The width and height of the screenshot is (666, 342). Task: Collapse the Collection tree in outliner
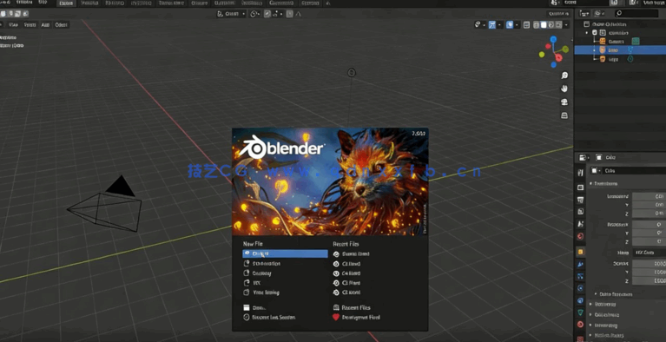[x=587, y=33]
